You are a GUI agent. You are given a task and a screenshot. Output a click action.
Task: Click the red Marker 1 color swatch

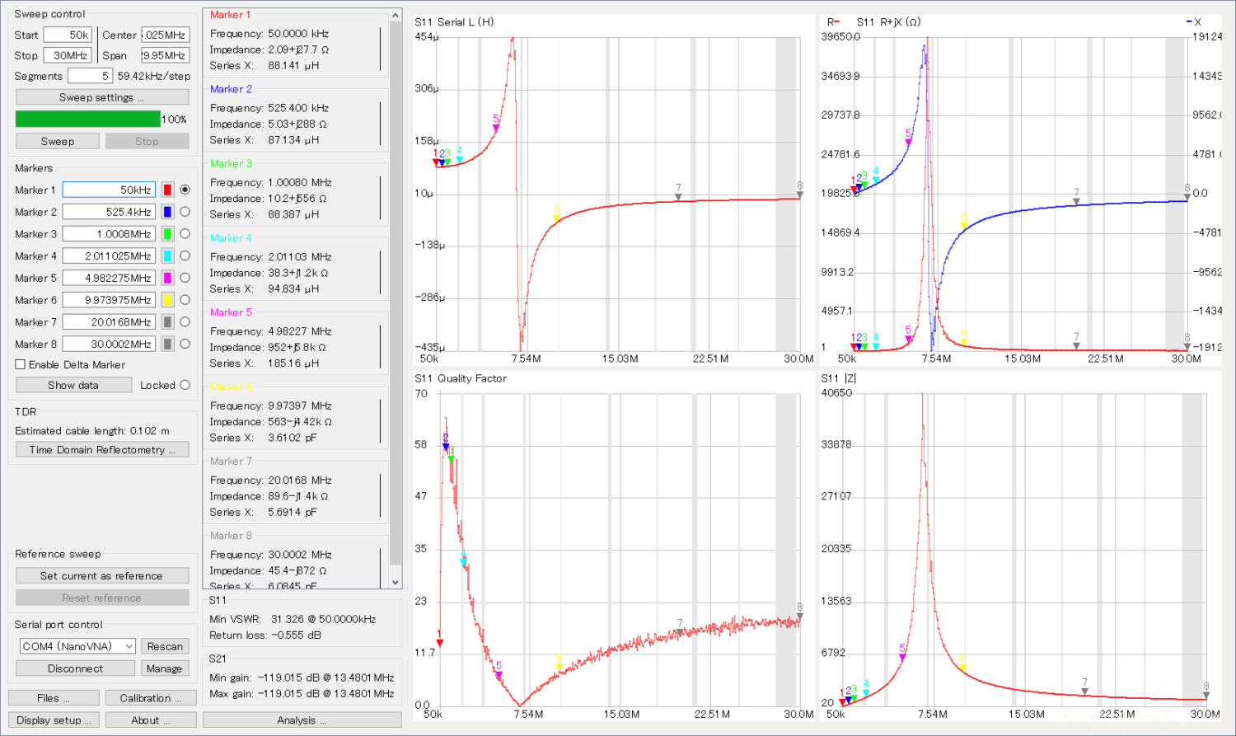point(167,190)
